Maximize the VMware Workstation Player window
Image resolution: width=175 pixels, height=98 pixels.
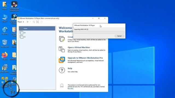[x=99, y=18]
